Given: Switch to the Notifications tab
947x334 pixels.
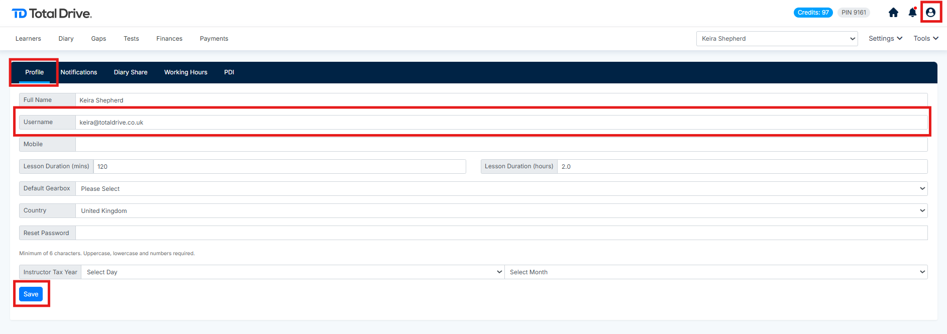Looking at the screenshot, I should [x=79, y=72].
